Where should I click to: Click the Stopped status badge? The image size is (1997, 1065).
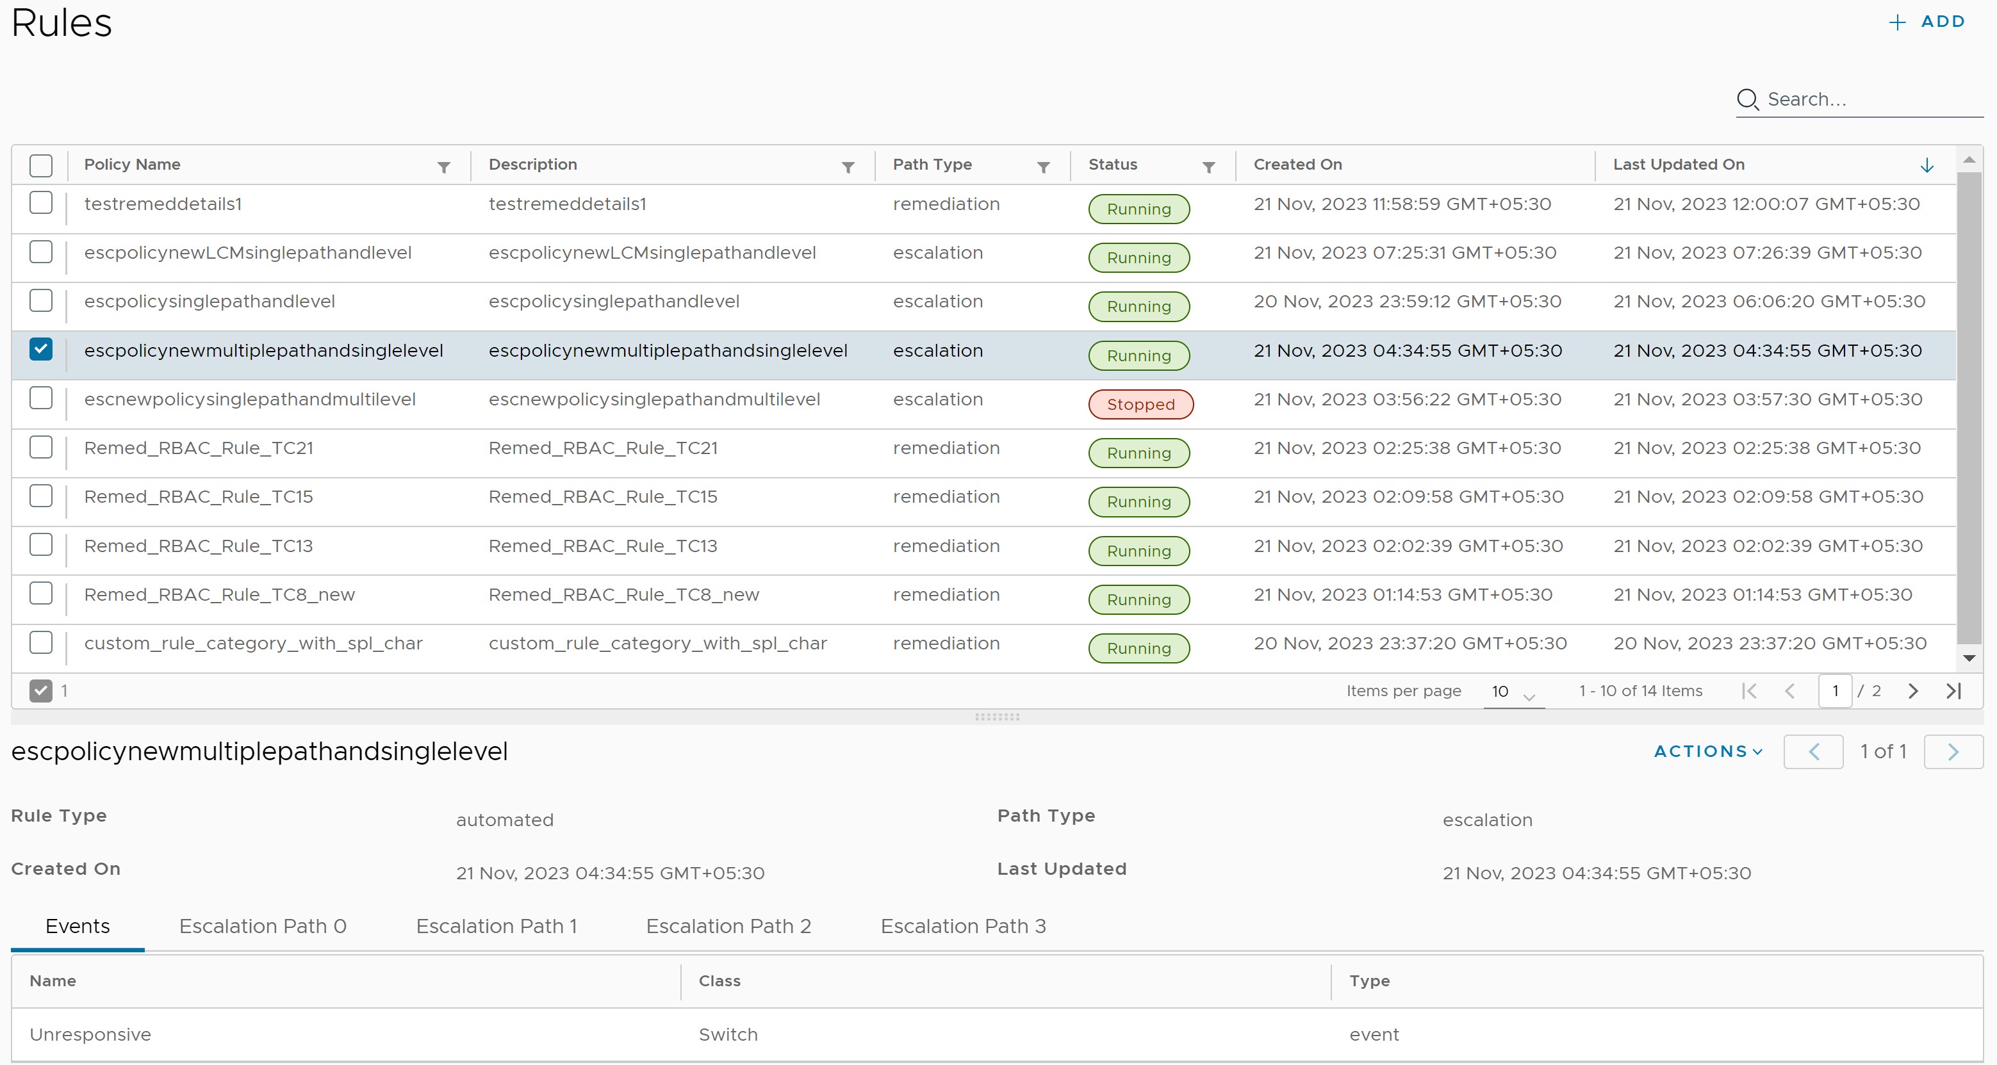pyautogui.click(x=1140, y=405)
